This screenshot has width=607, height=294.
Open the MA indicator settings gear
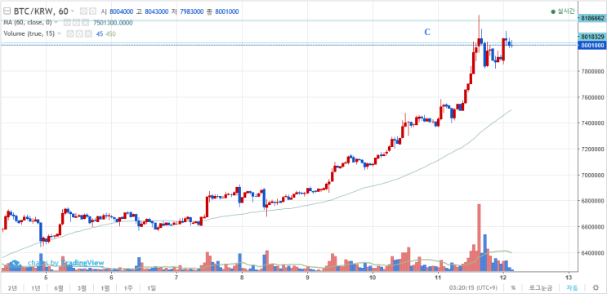tap(76, 23)
